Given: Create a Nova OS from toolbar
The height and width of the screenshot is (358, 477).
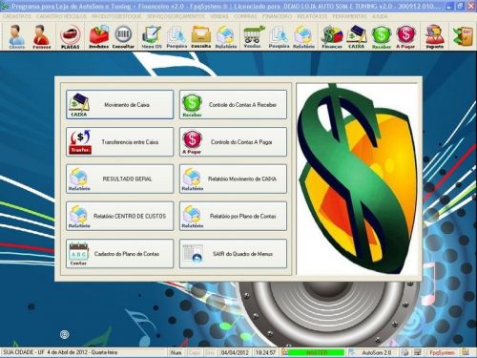Looking at the screenshot, I should pyautogui.click(x=152, y=36).
